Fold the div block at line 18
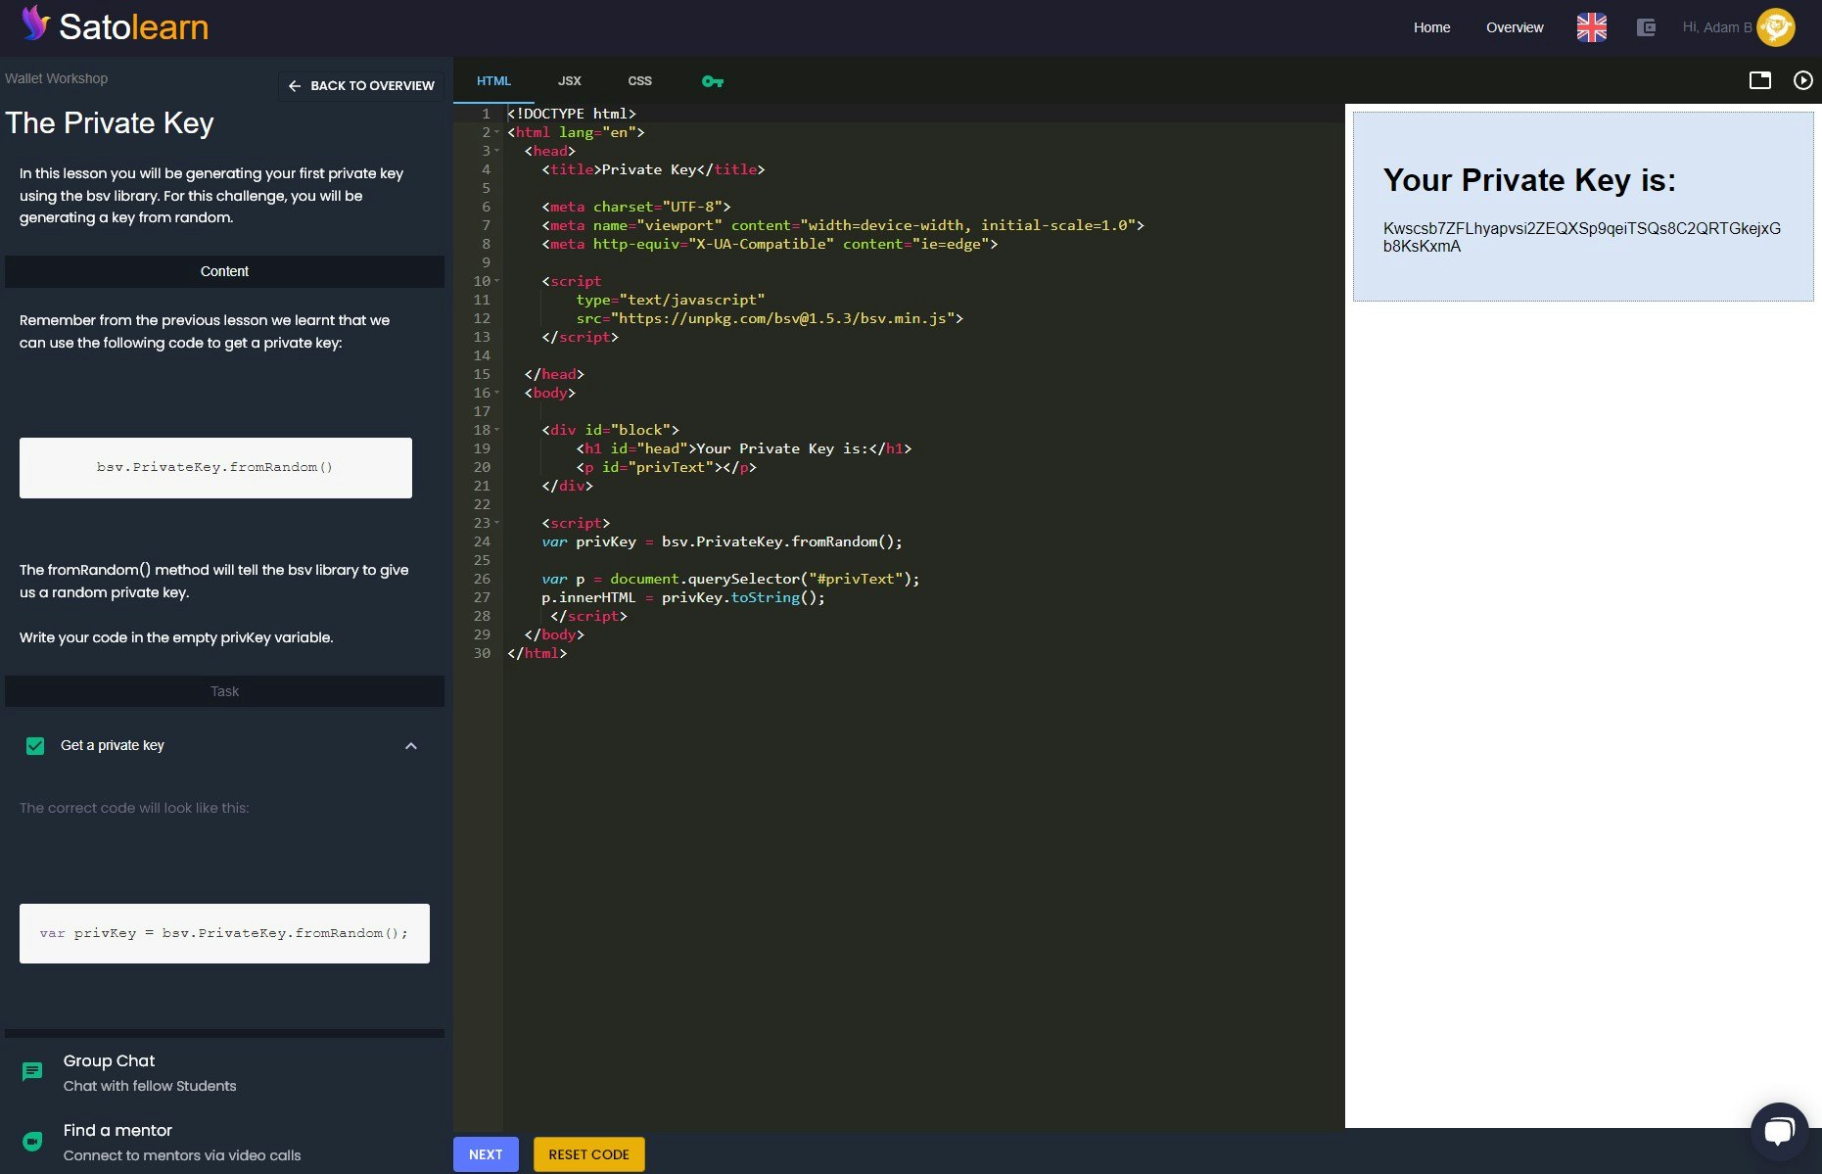This screenshot has height=1174, width=1822. (497, 430)
